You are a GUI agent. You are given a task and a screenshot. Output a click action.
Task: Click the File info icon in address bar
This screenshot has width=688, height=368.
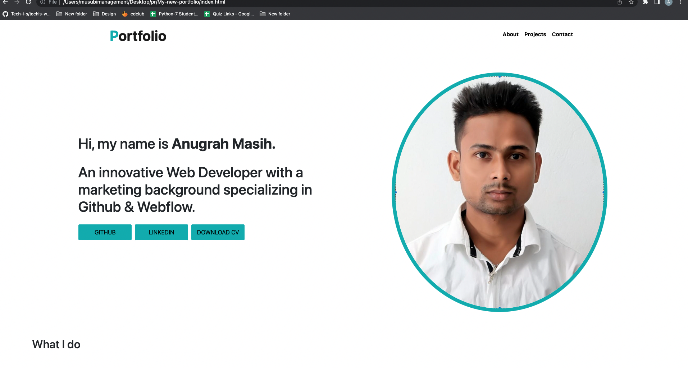[x=43, y=2]
